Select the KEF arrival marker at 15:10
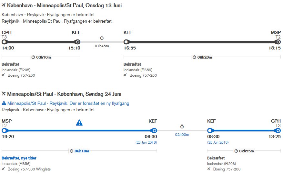Screen dimensions: 283x175 (x=78, y=42)
